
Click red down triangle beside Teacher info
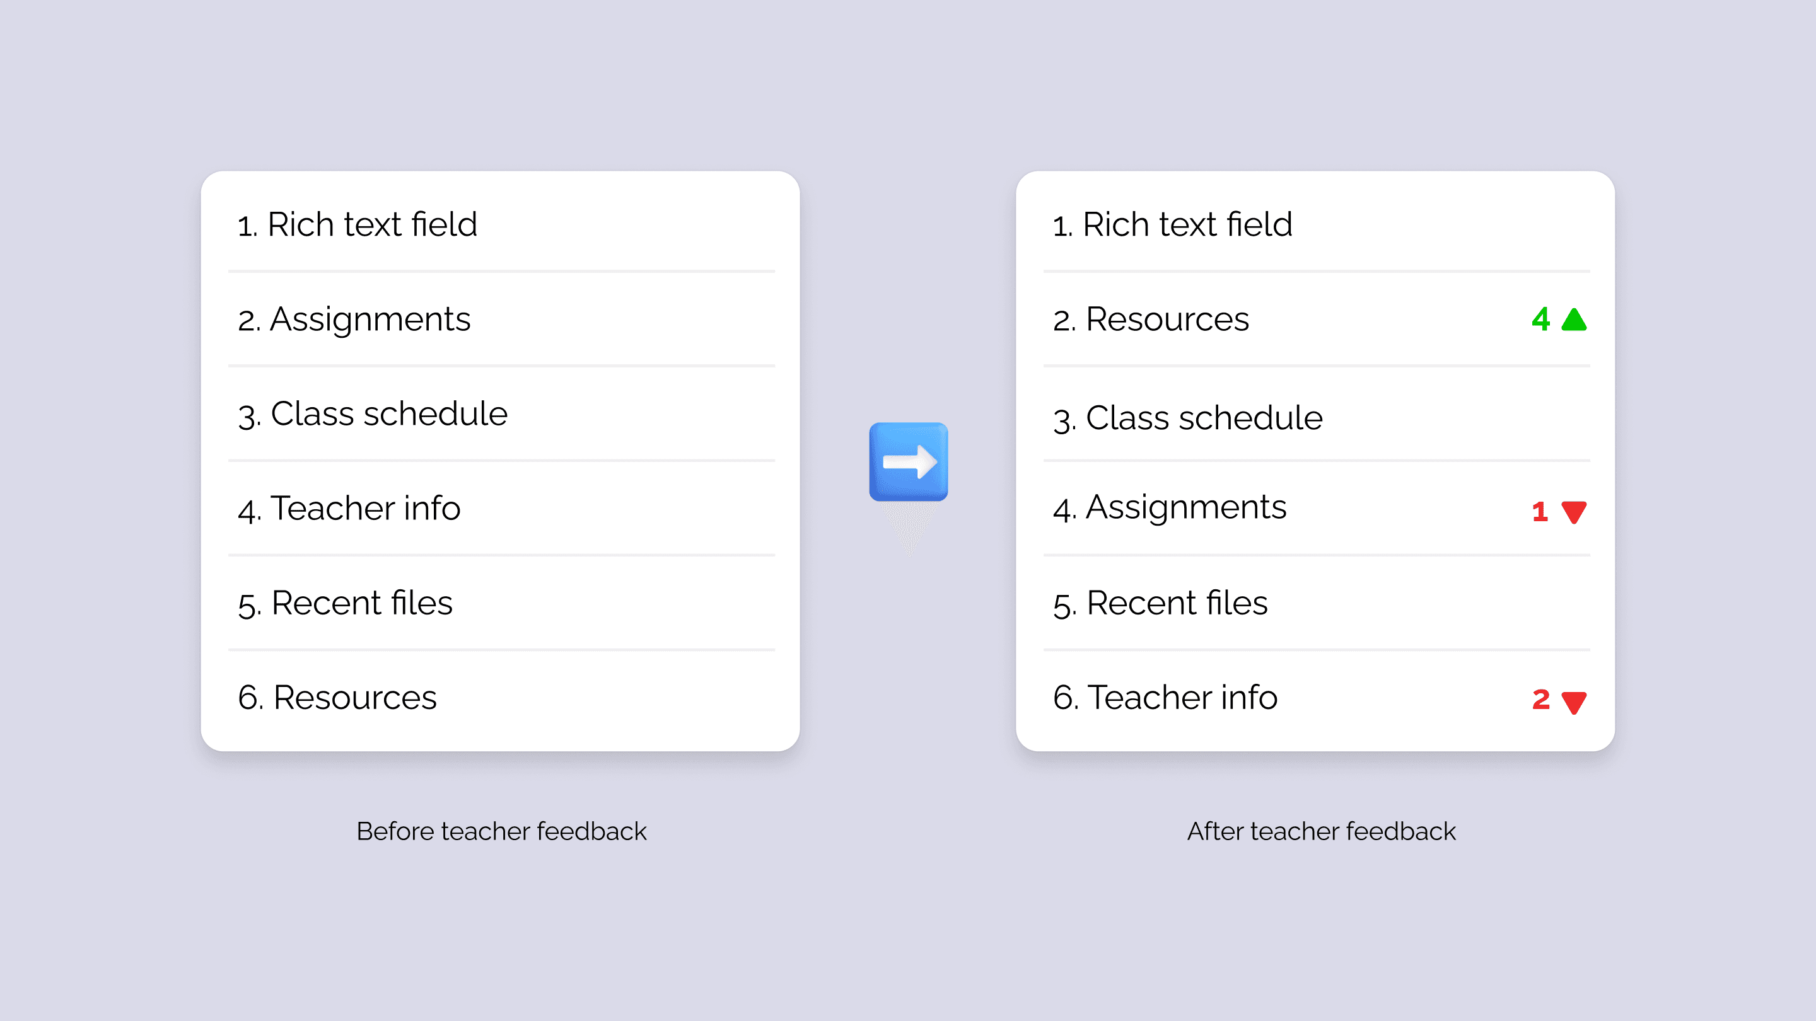tap(1573, 702)
